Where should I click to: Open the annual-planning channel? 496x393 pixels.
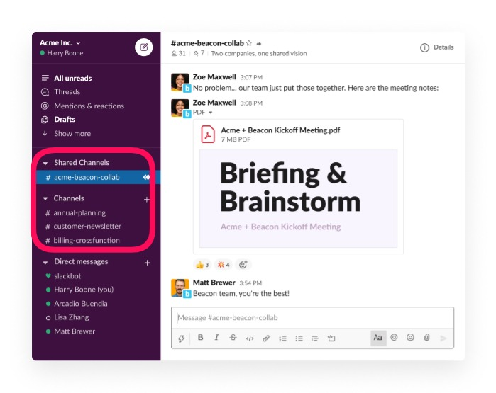click(79, 212)
